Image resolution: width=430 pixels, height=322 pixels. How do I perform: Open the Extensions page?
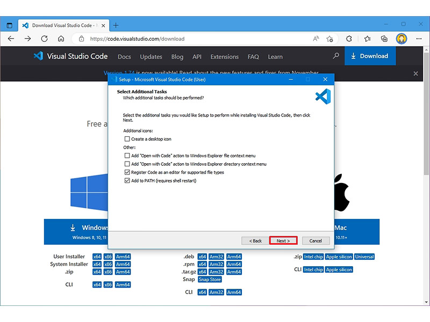tap(225, 57)
